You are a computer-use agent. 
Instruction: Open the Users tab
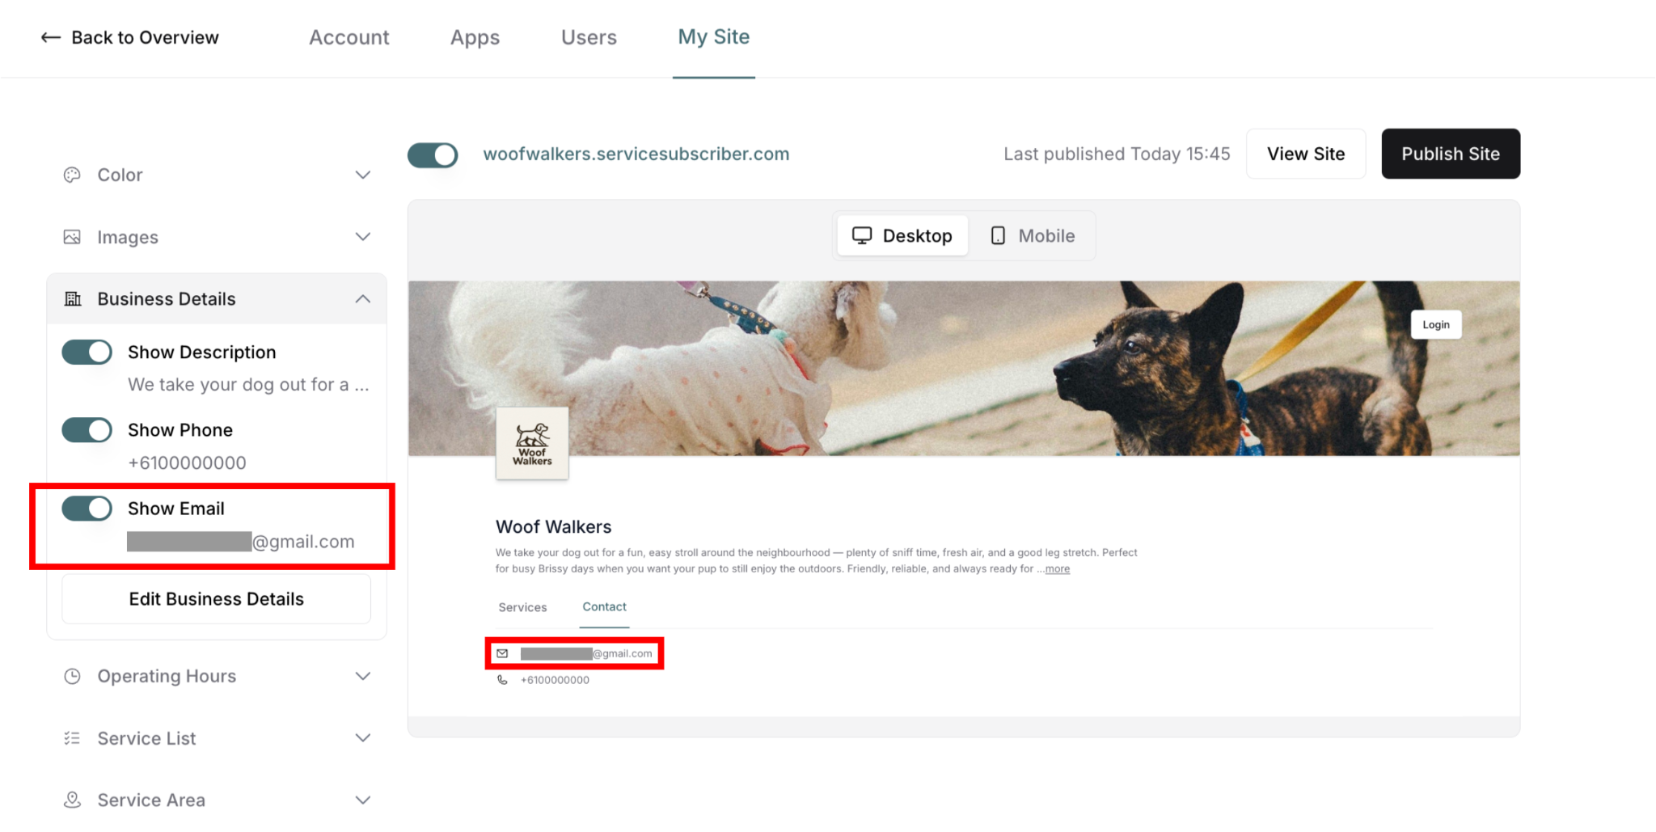tap(589, 37)
